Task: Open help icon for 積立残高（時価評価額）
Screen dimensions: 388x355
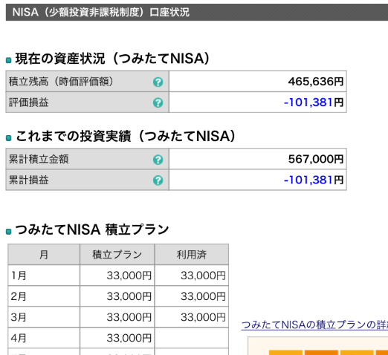Action: click(x=158, y=82)
